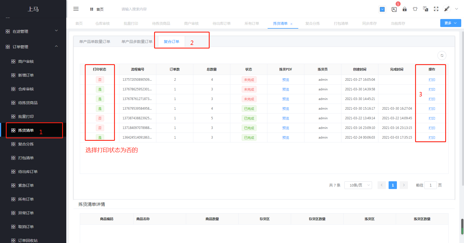
Task: Switch to the 复合分拣 top tab
Action: coord(313,23)
